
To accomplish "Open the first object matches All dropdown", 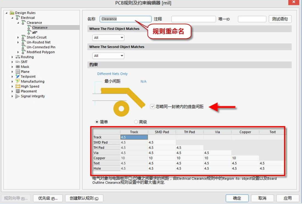I will 108,38.
